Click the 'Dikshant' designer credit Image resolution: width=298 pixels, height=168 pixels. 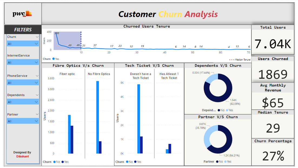tap(22, 156)
